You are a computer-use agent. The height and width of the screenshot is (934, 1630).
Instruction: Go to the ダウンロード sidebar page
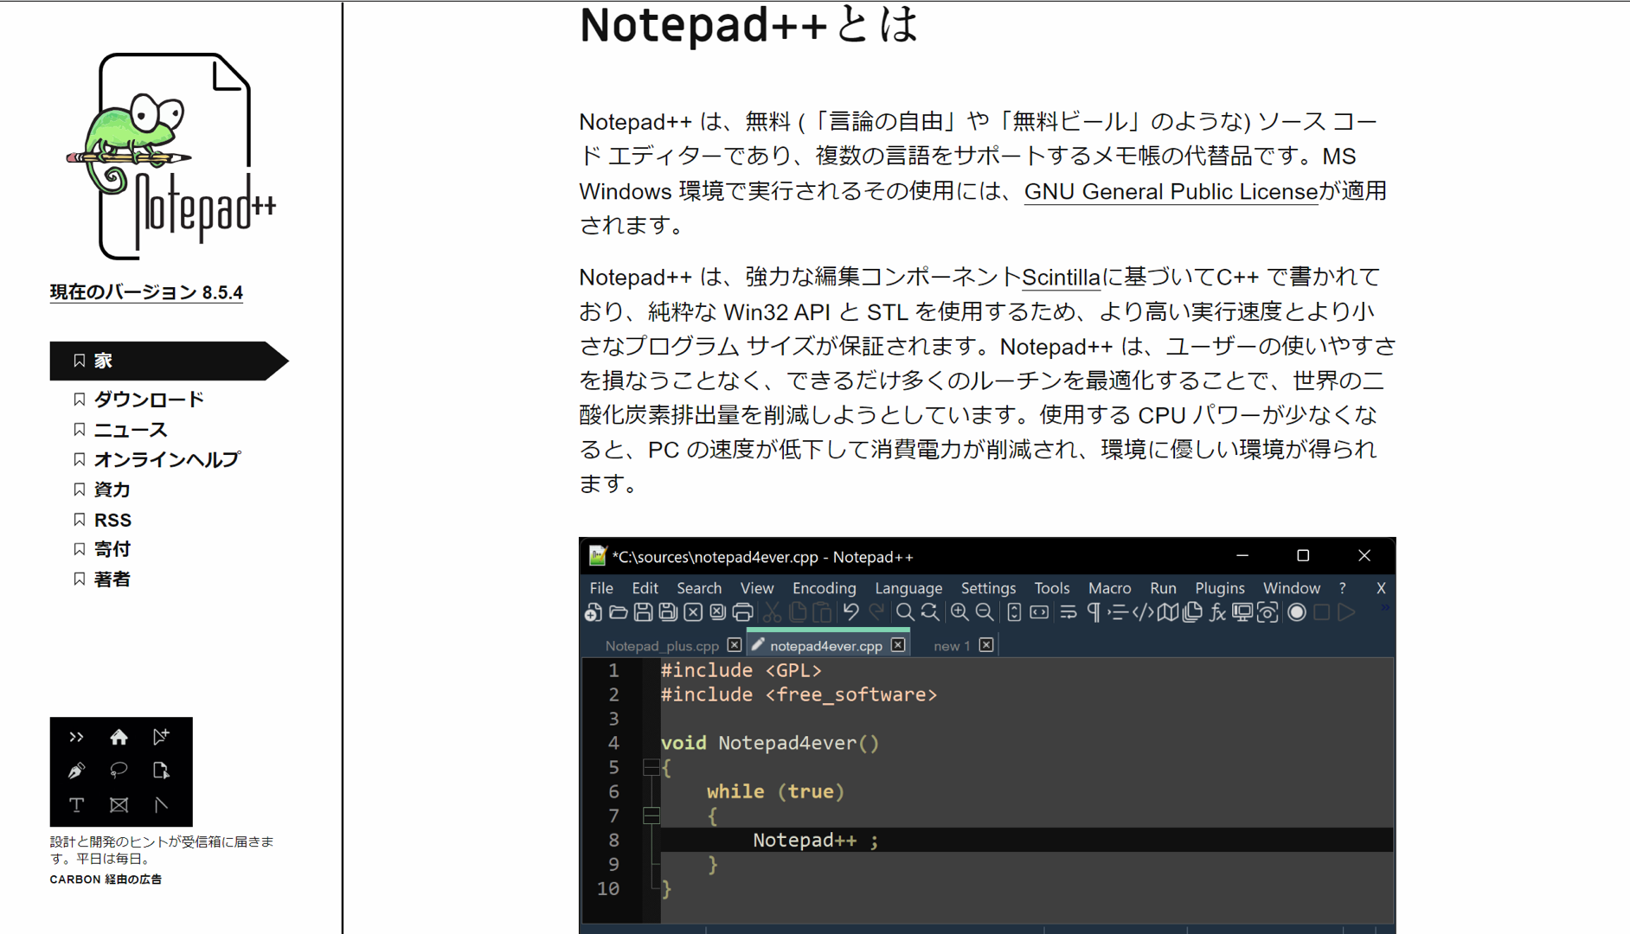pyautogui.click(x=149, y=400)
